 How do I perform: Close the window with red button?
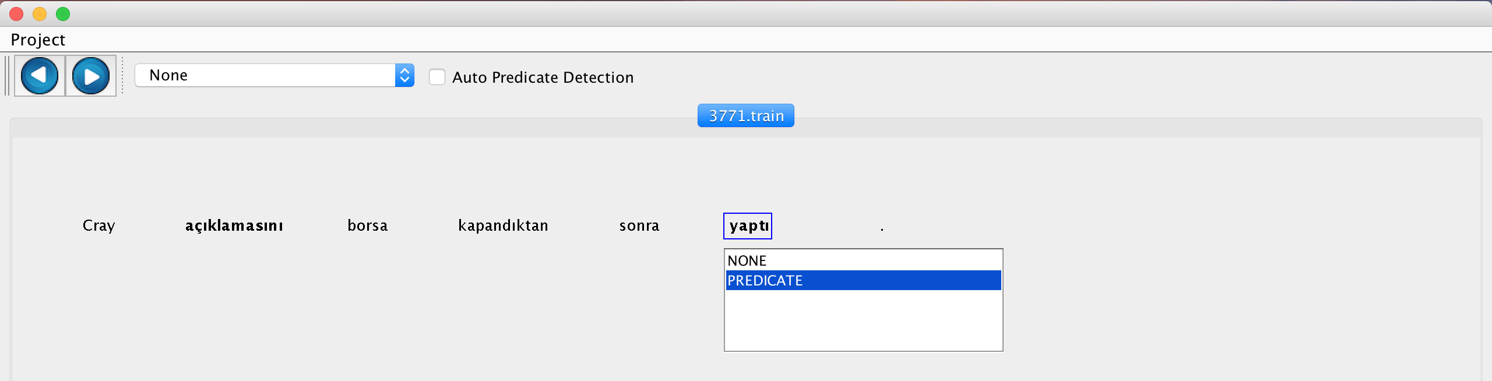point(16,13)
